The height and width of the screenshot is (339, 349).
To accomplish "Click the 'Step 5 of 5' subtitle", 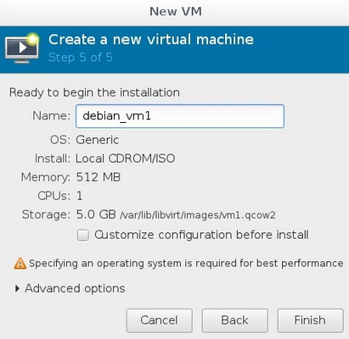I will pos(81,58).
